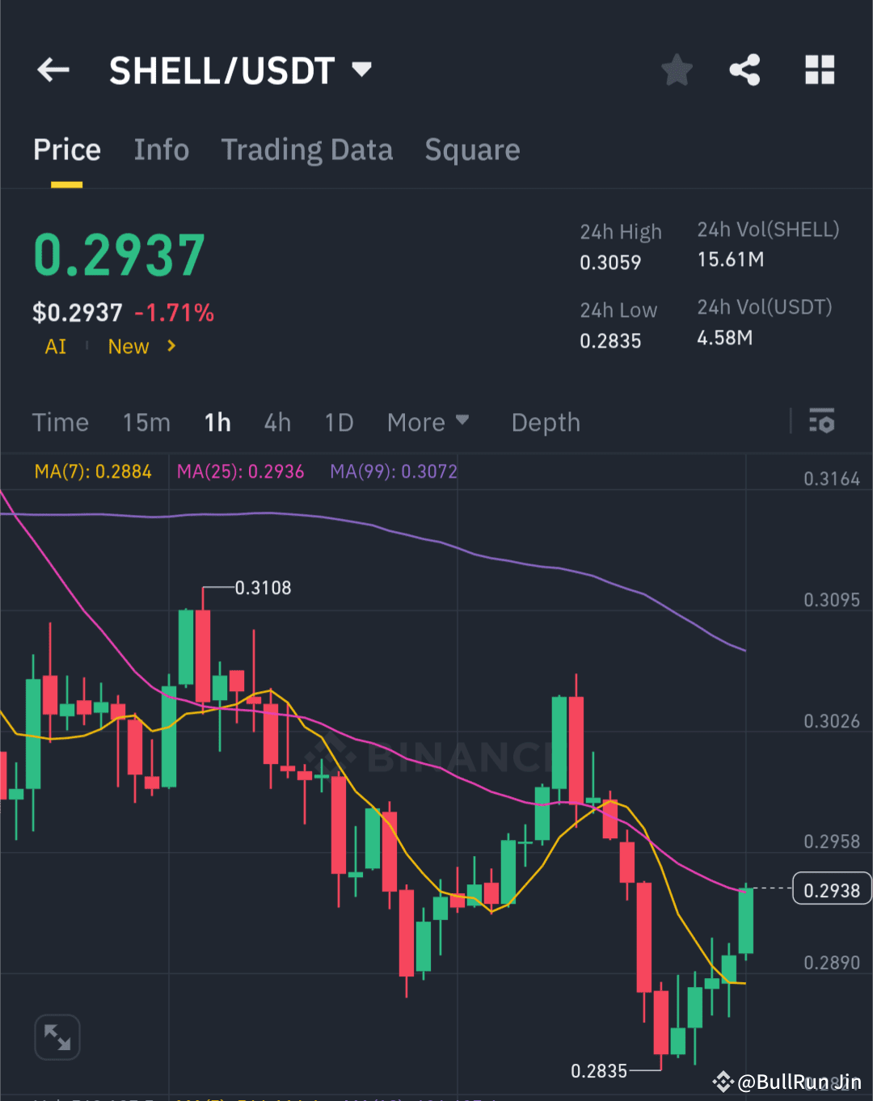
Task: Tap the 0.3108 high marker label
Action: pos(263,588)
